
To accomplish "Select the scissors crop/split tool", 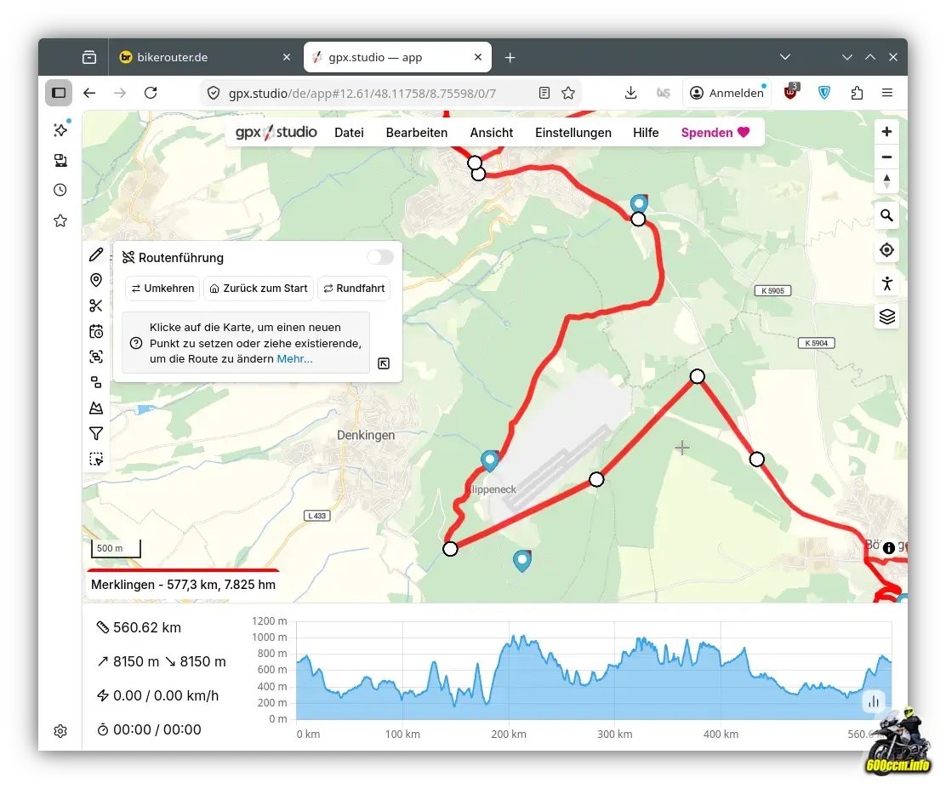I will pyautogui.click(x=96, y=306).
